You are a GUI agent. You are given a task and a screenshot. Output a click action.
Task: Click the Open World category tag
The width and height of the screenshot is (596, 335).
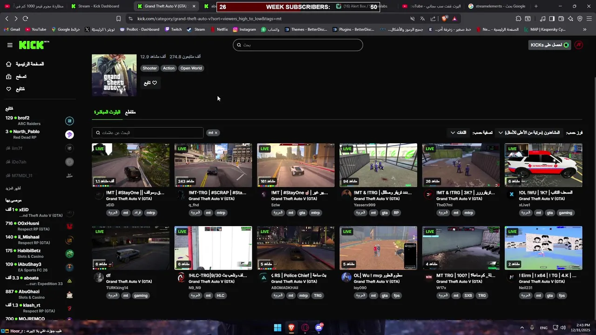(191, 68)
